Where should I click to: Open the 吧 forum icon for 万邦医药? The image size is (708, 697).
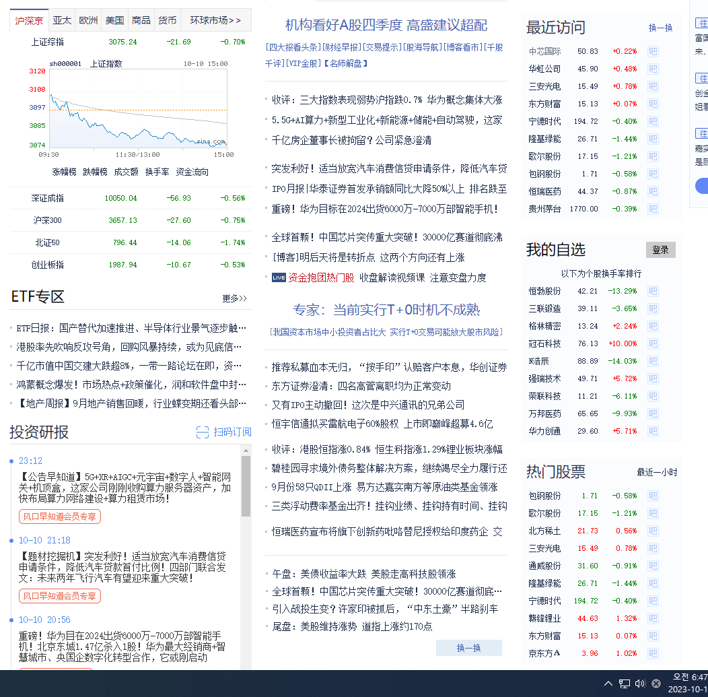pyautogui.click(x=652, y=413)
